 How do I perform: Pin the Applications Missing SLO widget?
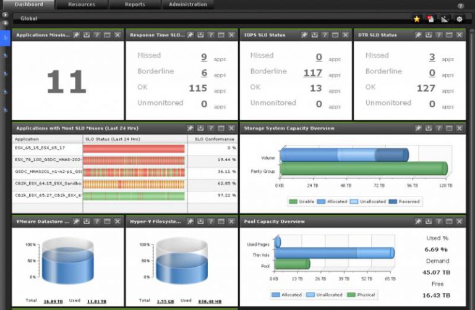[x=76, y=35]
